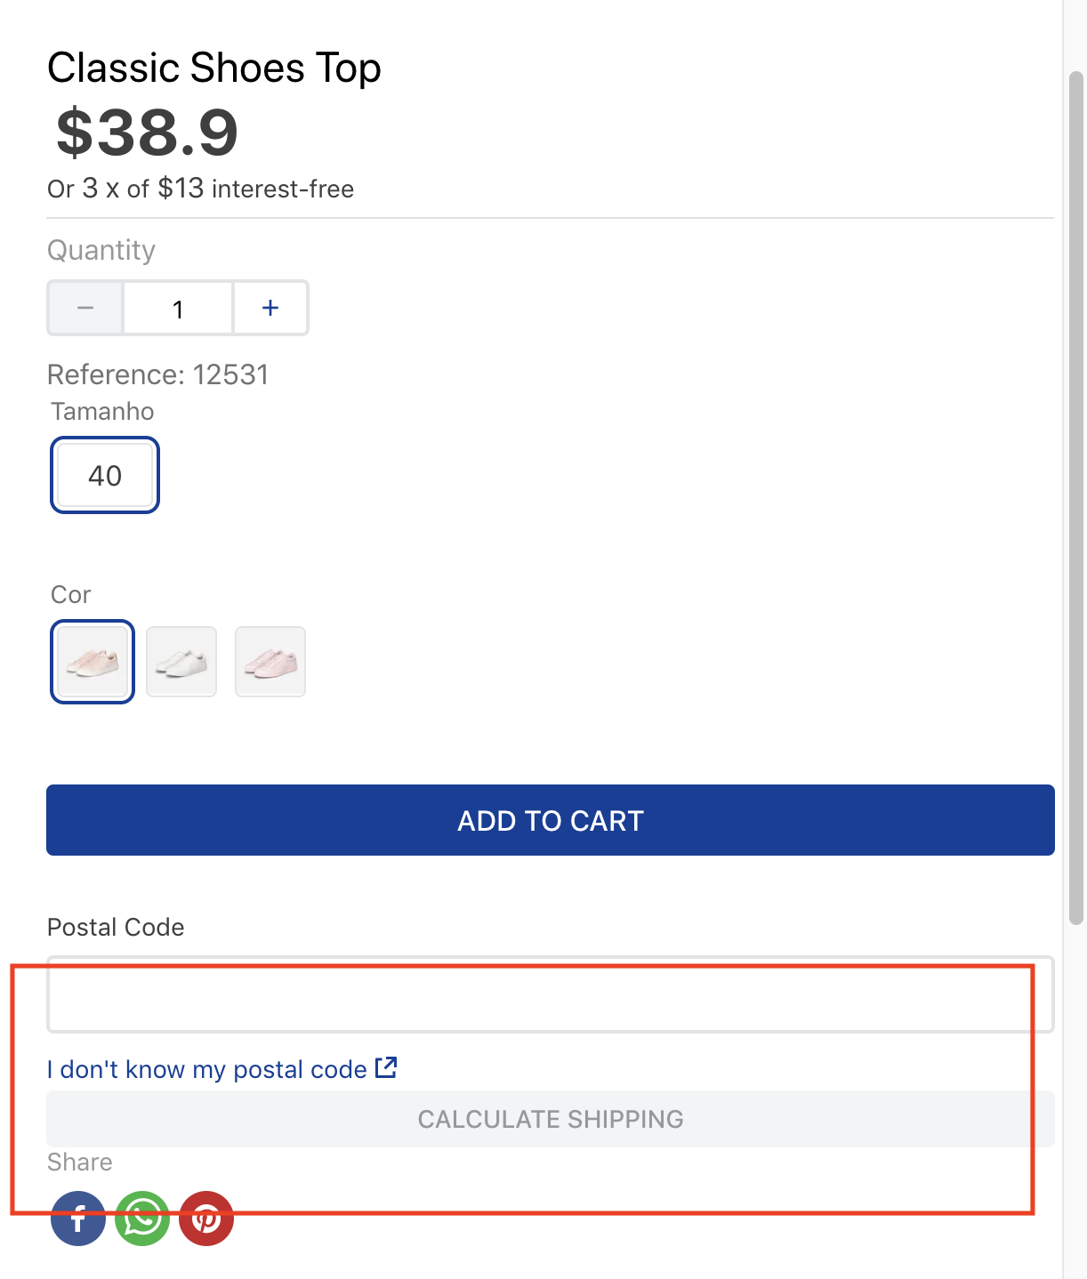Click the CALCULATE SHIPPING button
The image size is (1087, 1279).
click(x=551, y=1119)
